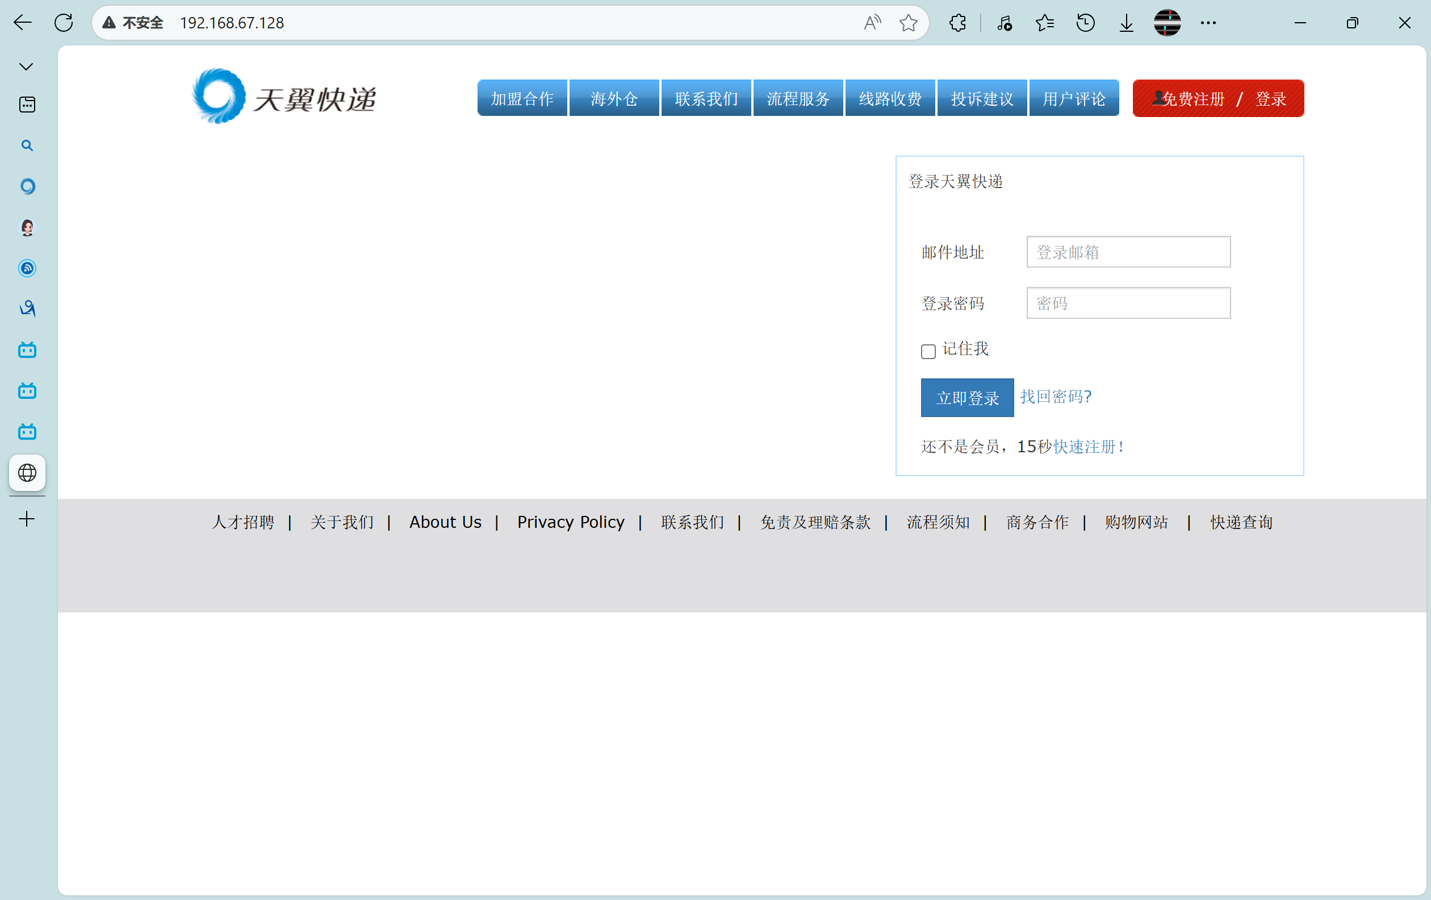Click the 立即登录 button
Viewport: 1431px width, 900px height.
tap(967, 398)
